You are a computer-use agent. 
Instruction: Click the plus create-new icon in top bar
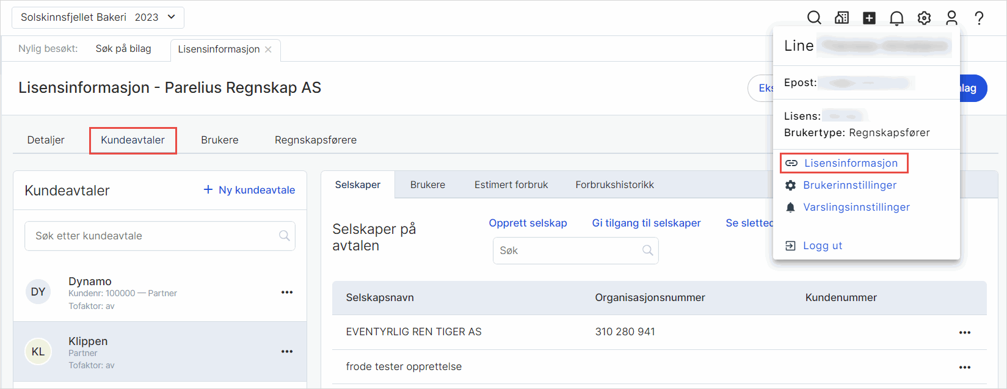pos(869,18)
